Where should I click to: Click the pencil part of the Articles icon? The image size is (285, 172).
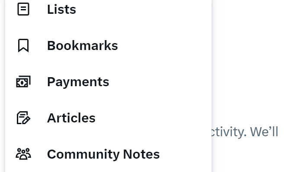tap(26, 121)
